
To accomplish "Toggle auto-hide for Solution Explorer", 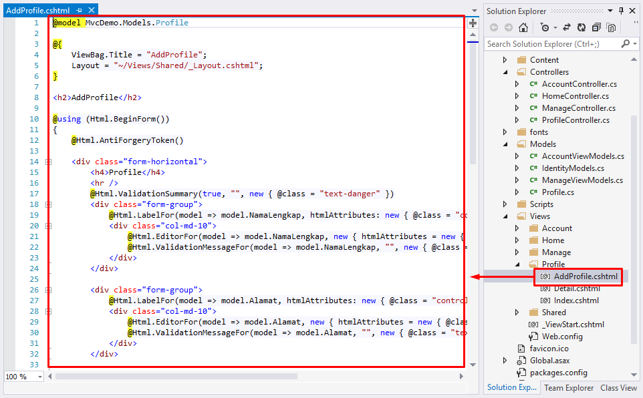I will 620,11.
